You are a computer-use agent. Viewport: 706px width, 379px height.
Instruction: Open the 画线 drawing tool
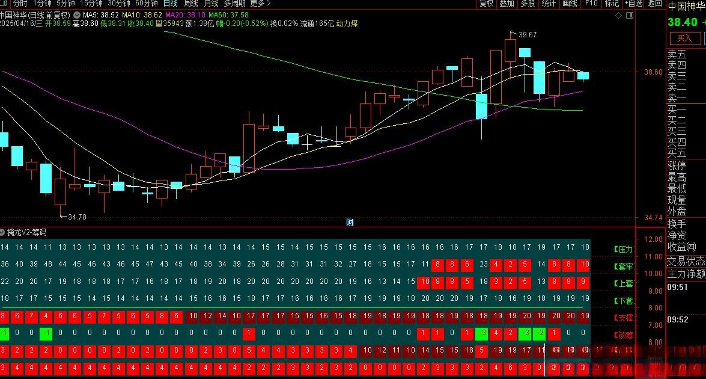[569, 4]
